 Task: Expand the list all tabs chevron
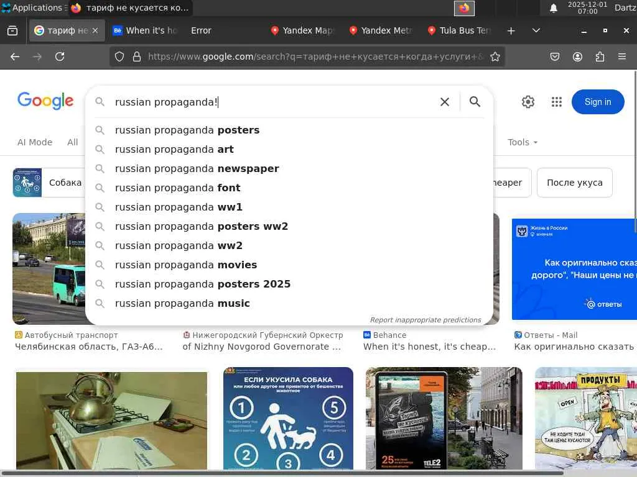click(x=536, y=30)
